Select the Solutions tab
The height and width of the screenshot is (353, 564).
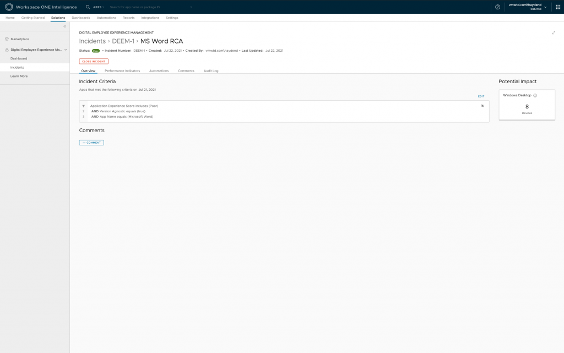58,18
